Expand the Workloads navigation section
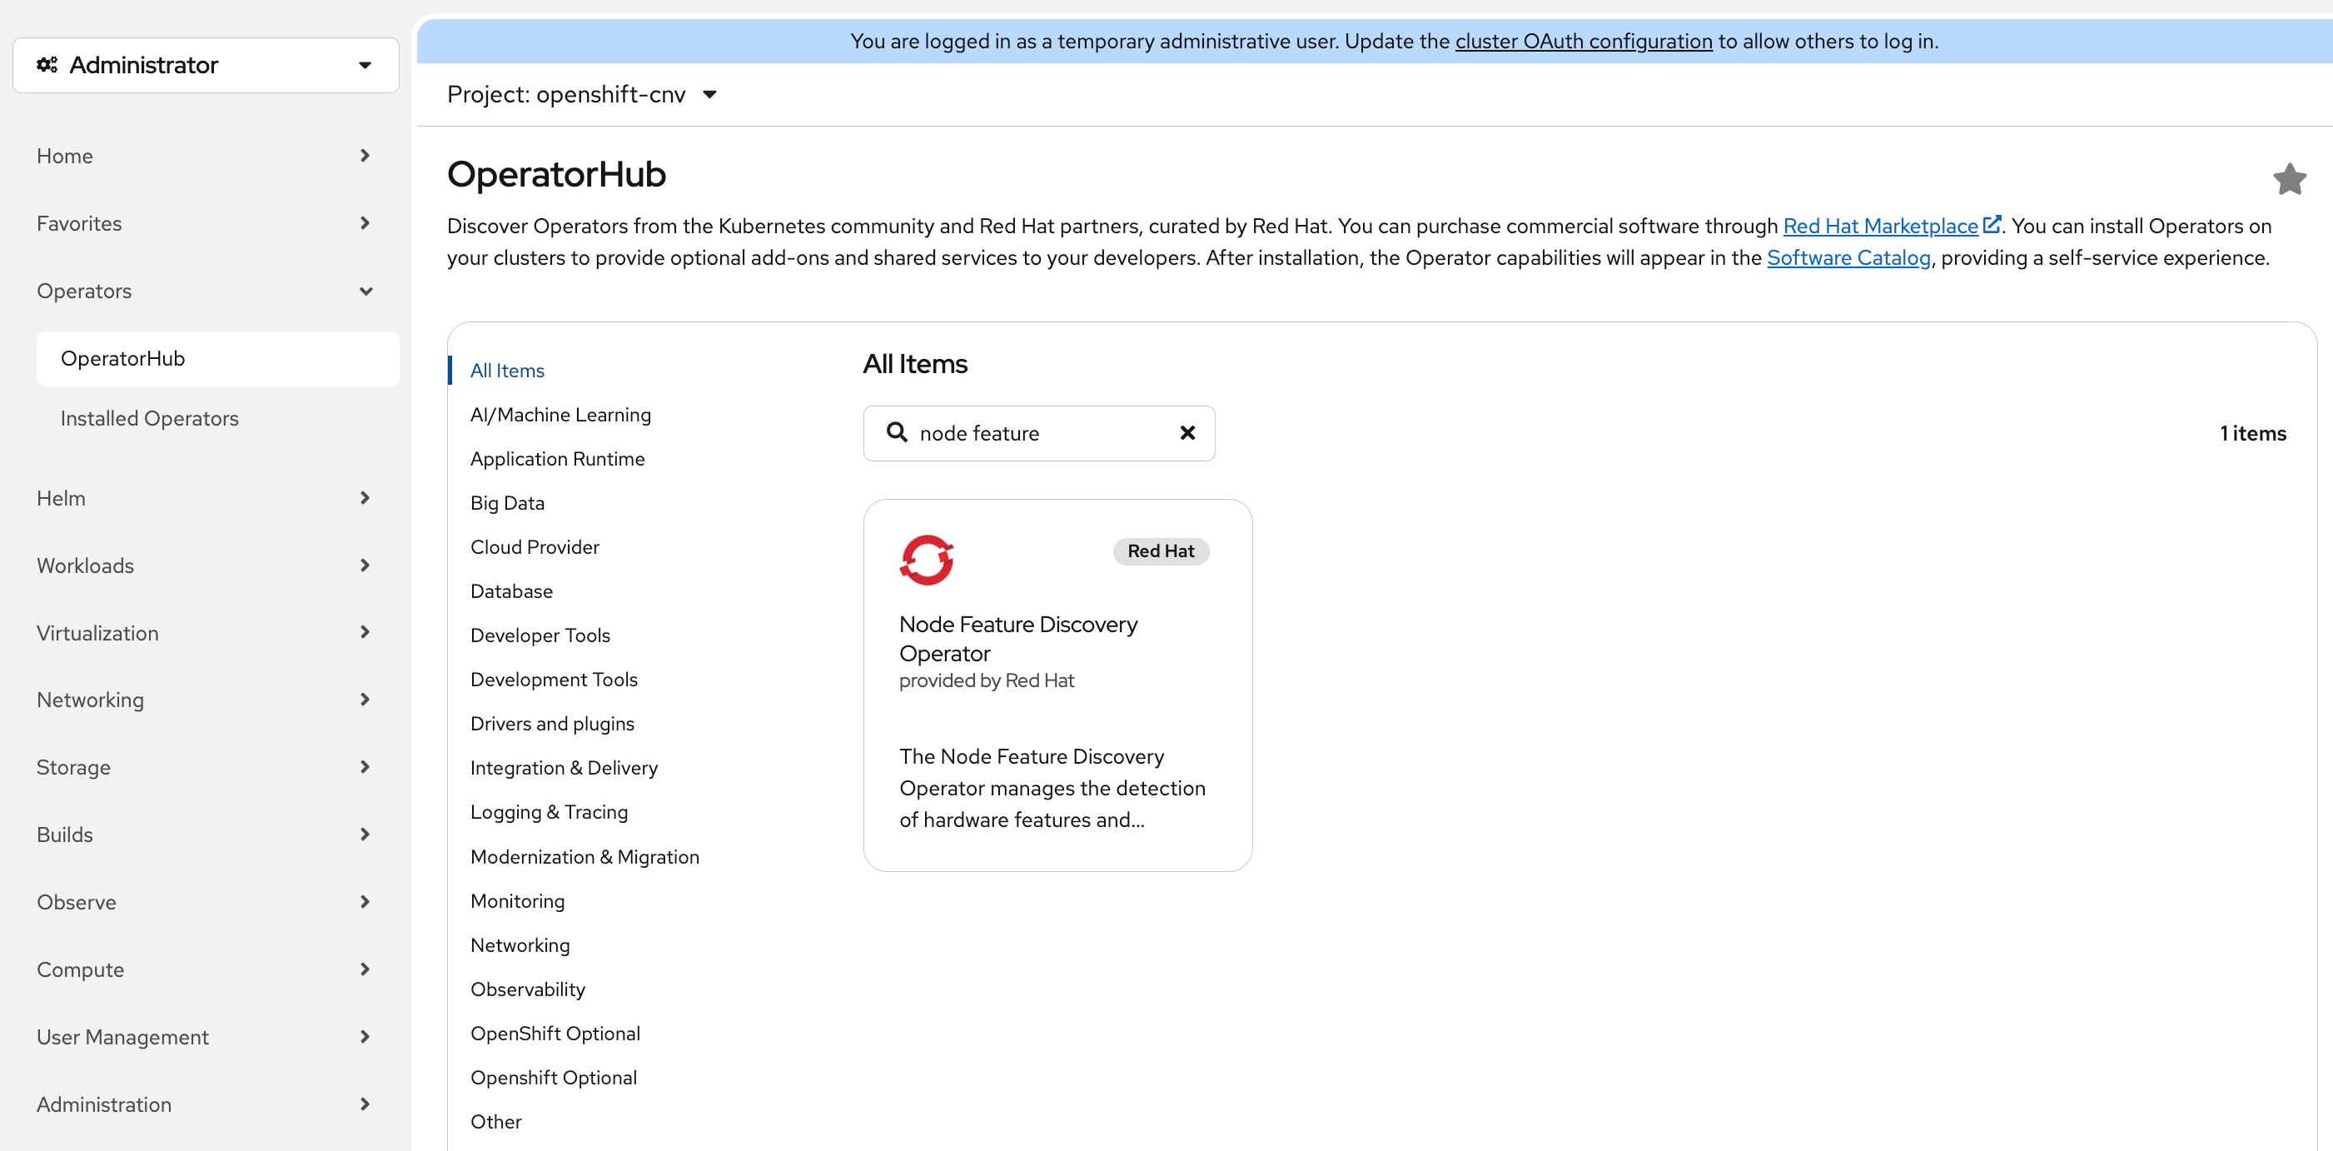2333x1151 pixels. [205, 565]
